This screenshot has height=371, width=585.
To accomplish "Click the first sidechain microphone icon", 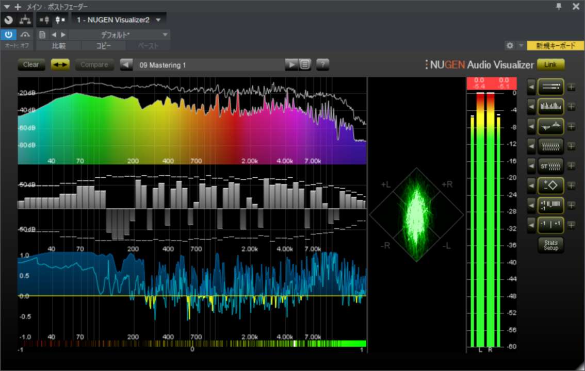I will coord(44,20).
